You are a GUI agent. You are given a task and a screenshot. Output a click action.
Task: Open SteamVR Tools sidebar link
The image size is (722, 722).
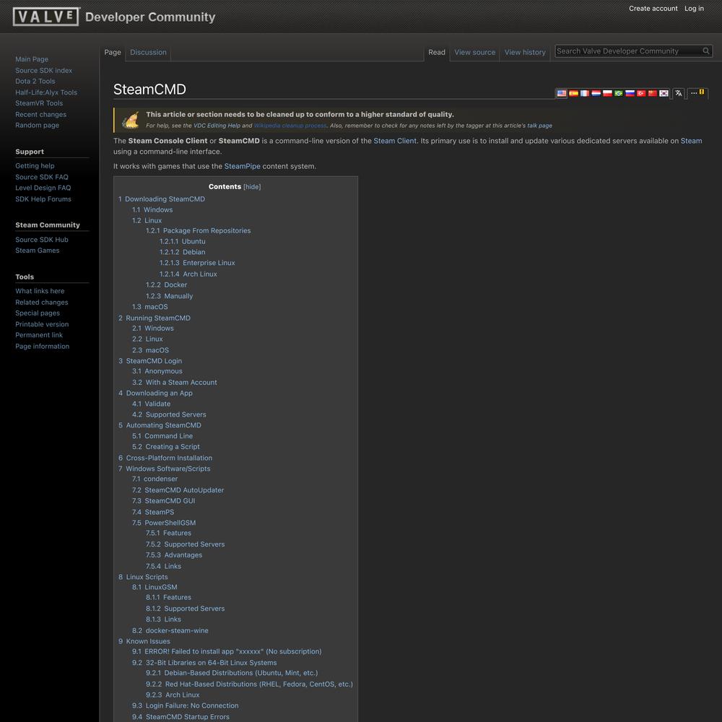(39, 103)
